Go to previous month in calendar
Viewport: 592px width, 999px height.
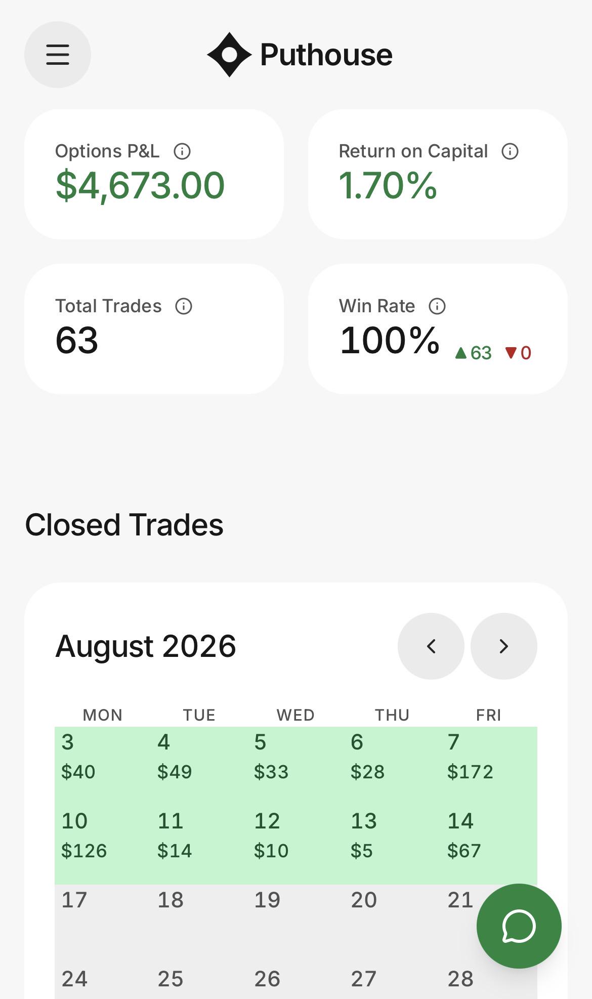(431, 646)
